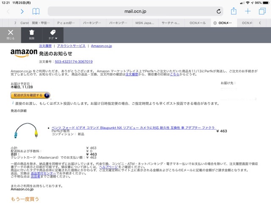Click the 発送のお知らせ heading

[x=55, y=54]
